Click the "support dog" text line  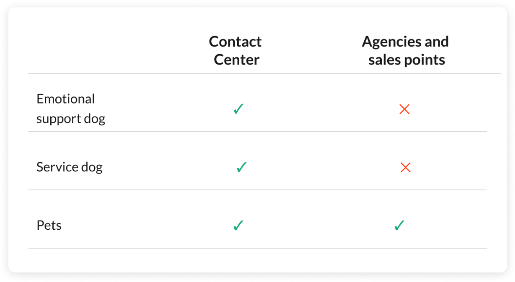coord(71,119)
